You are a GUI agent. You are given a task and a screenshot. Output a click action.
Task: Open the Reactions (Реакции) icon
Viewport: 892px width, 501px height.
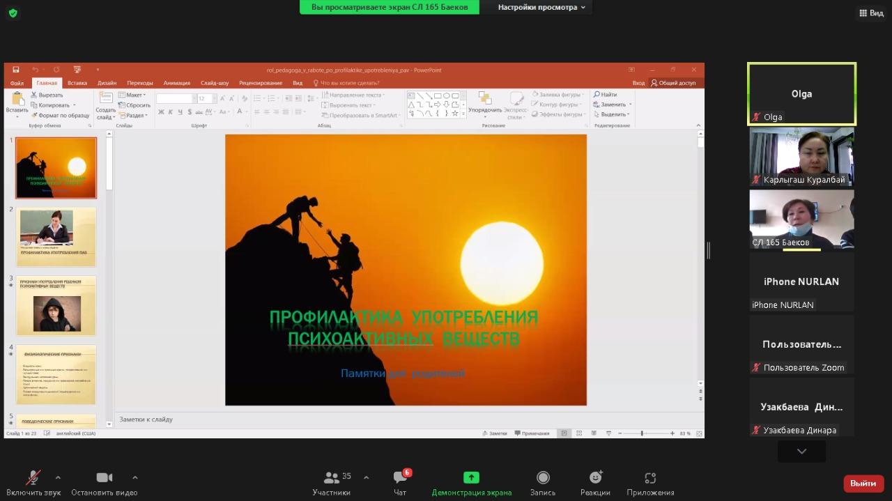click(x=595, y=478)
